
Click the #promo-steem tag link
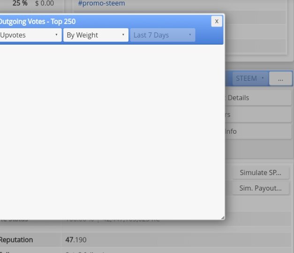click(101, 3)
